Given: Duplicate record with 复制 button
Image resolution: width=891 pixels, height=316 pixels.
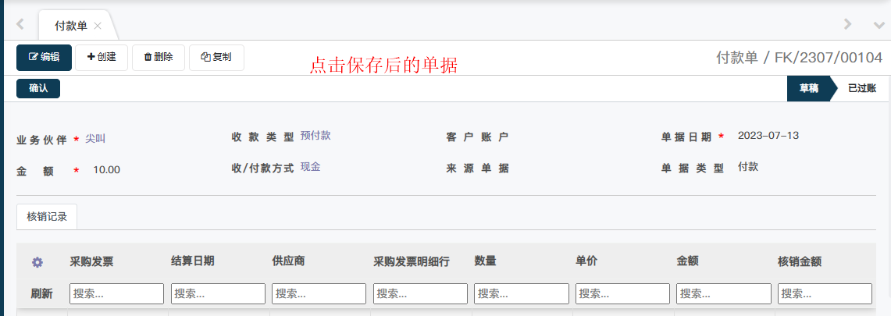Looking at the screenshot, I should (x=216, y=57).
